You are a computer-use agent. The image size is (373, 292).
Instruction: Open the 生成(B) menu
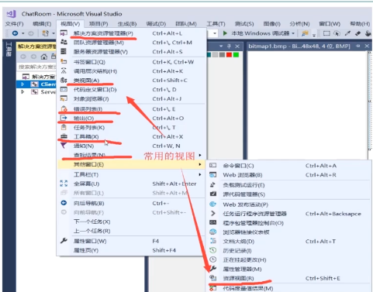(x=127, y=24)
